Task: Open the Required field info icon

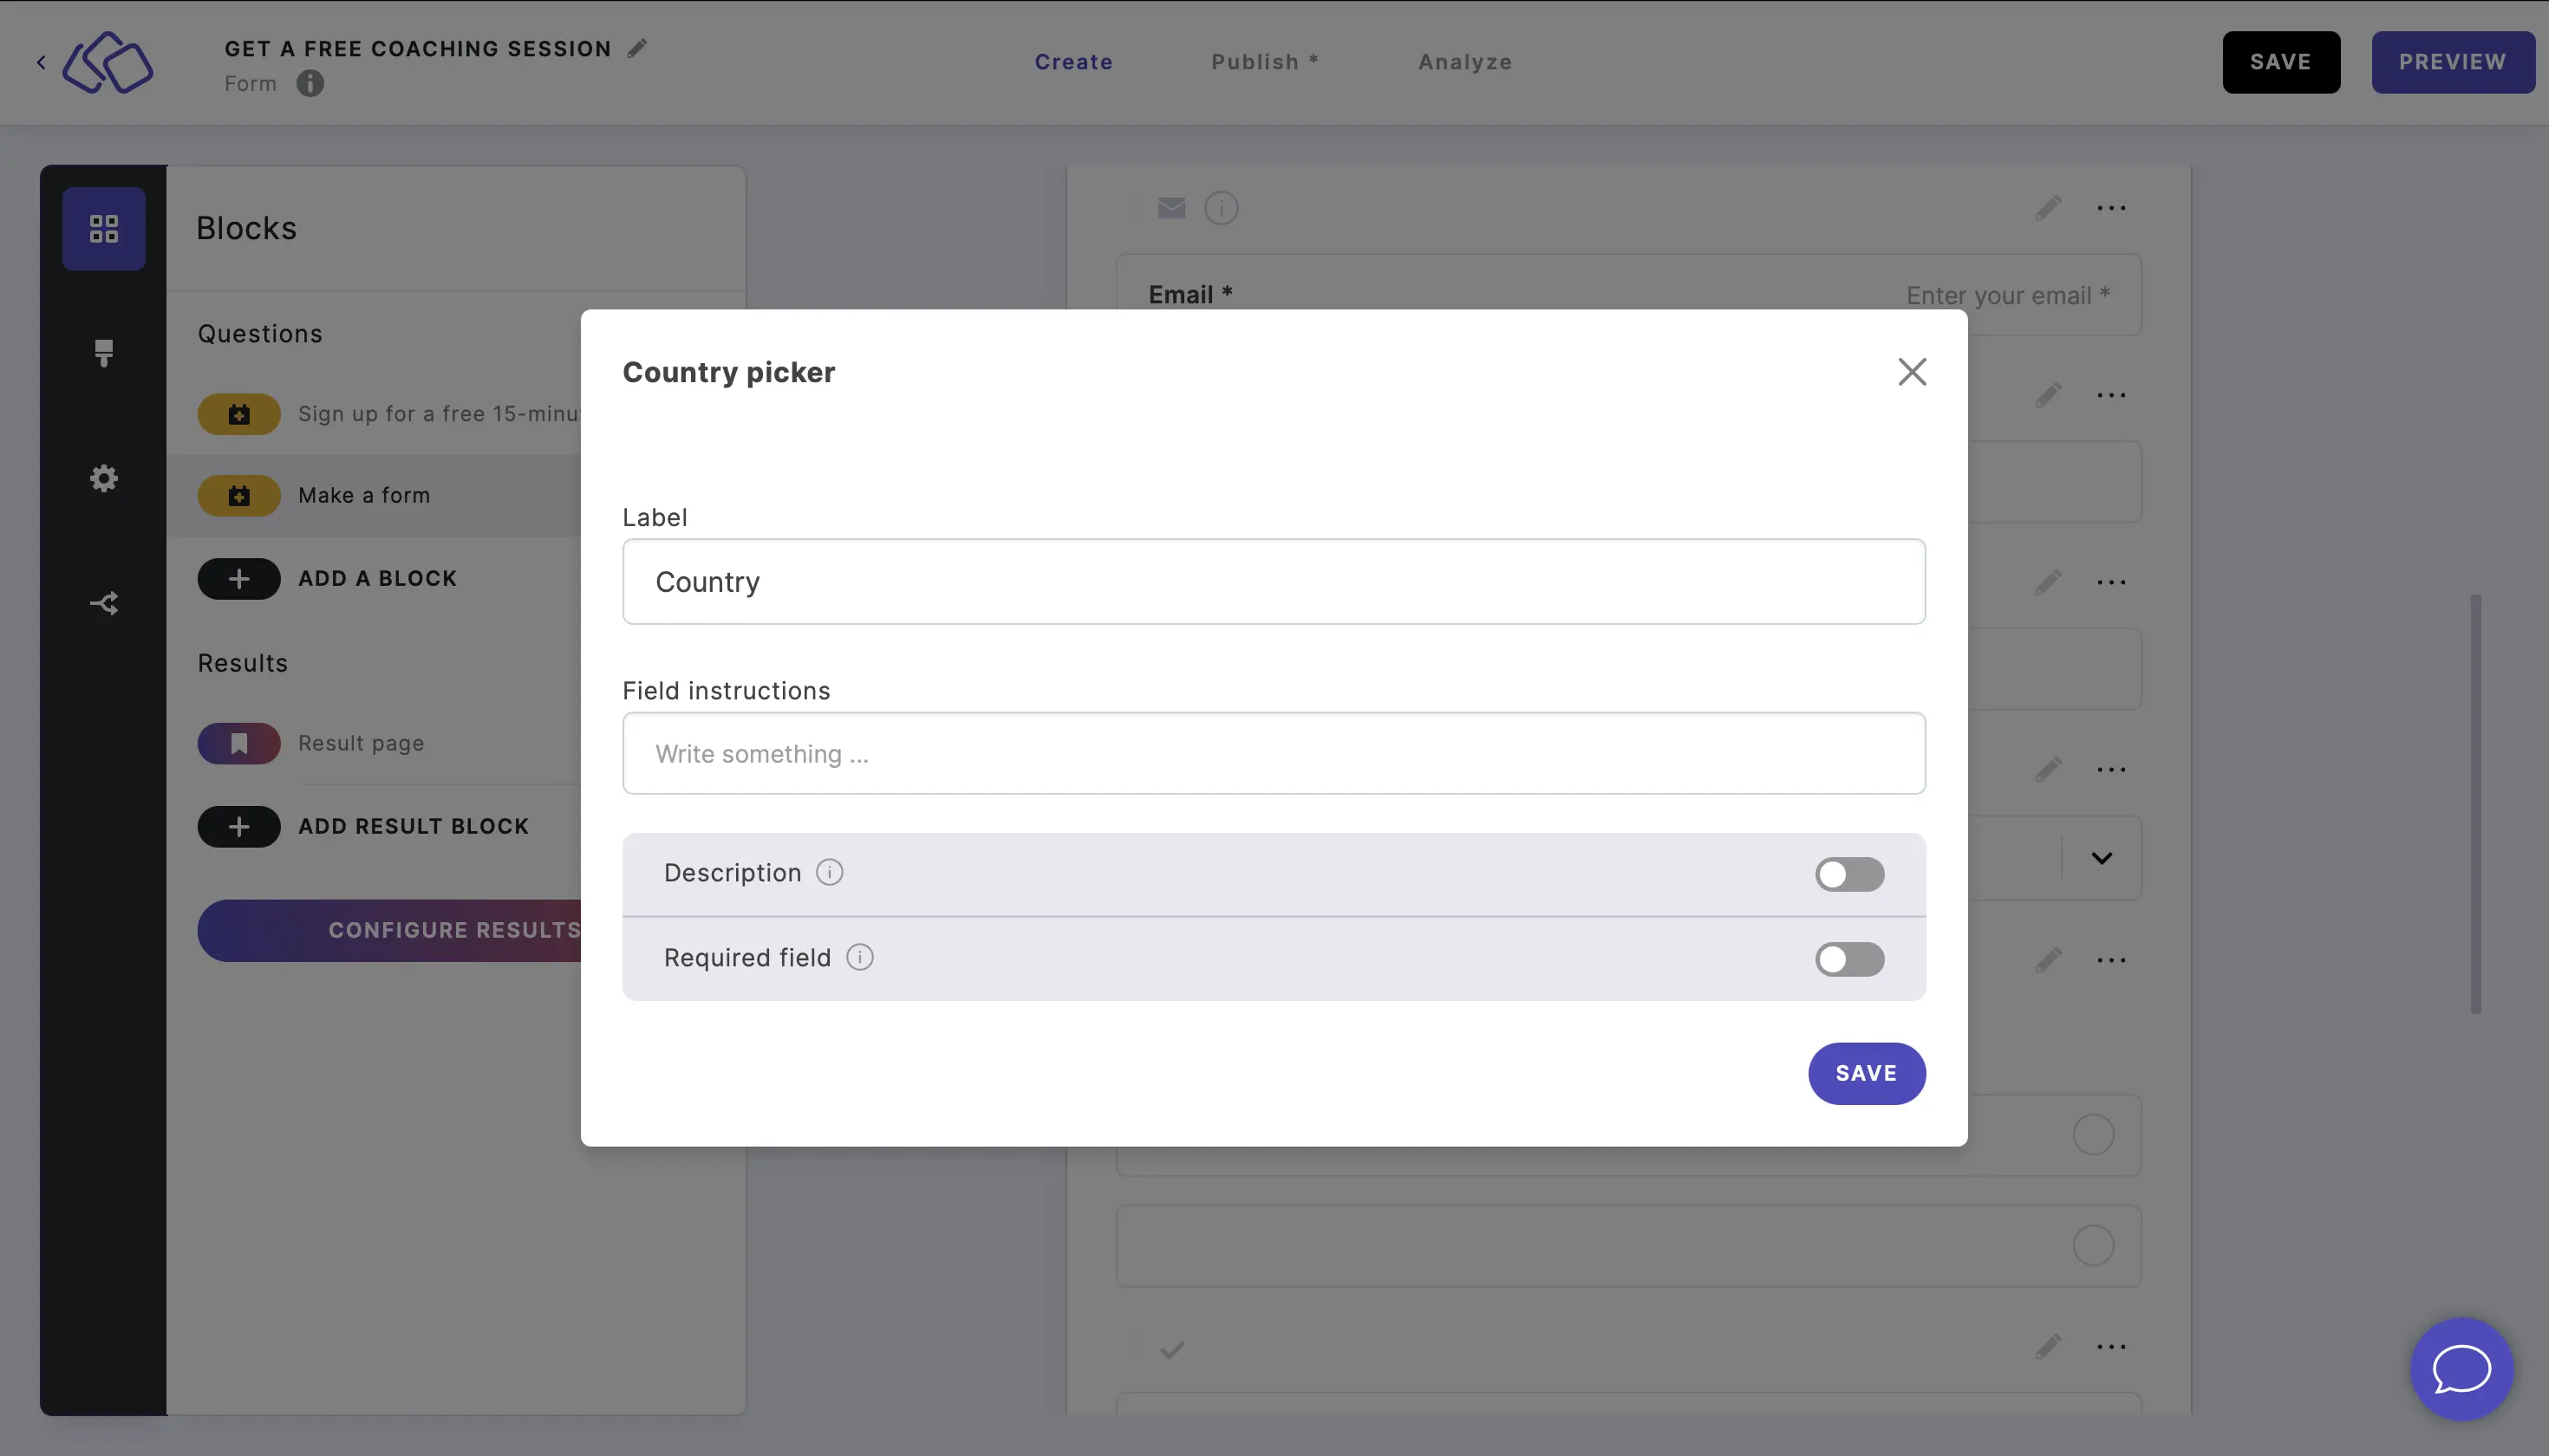Action: click(859, 958)
